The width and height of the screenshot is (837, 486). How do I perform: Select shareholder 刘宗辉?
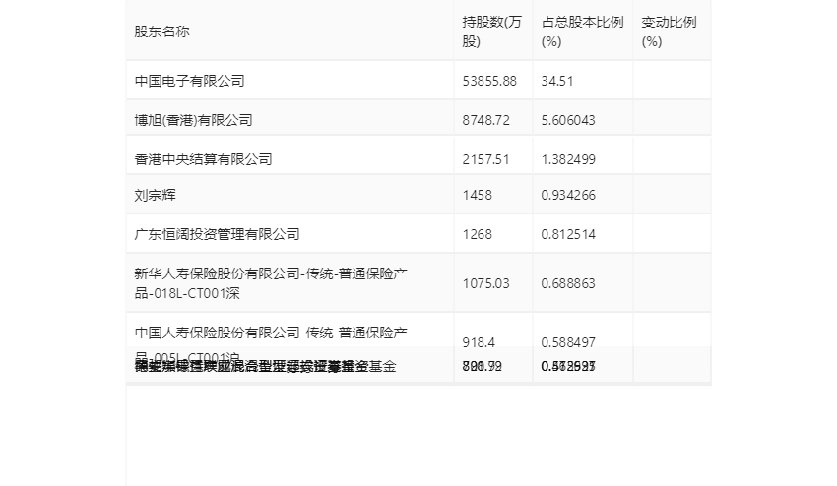[x=156, y=195]
